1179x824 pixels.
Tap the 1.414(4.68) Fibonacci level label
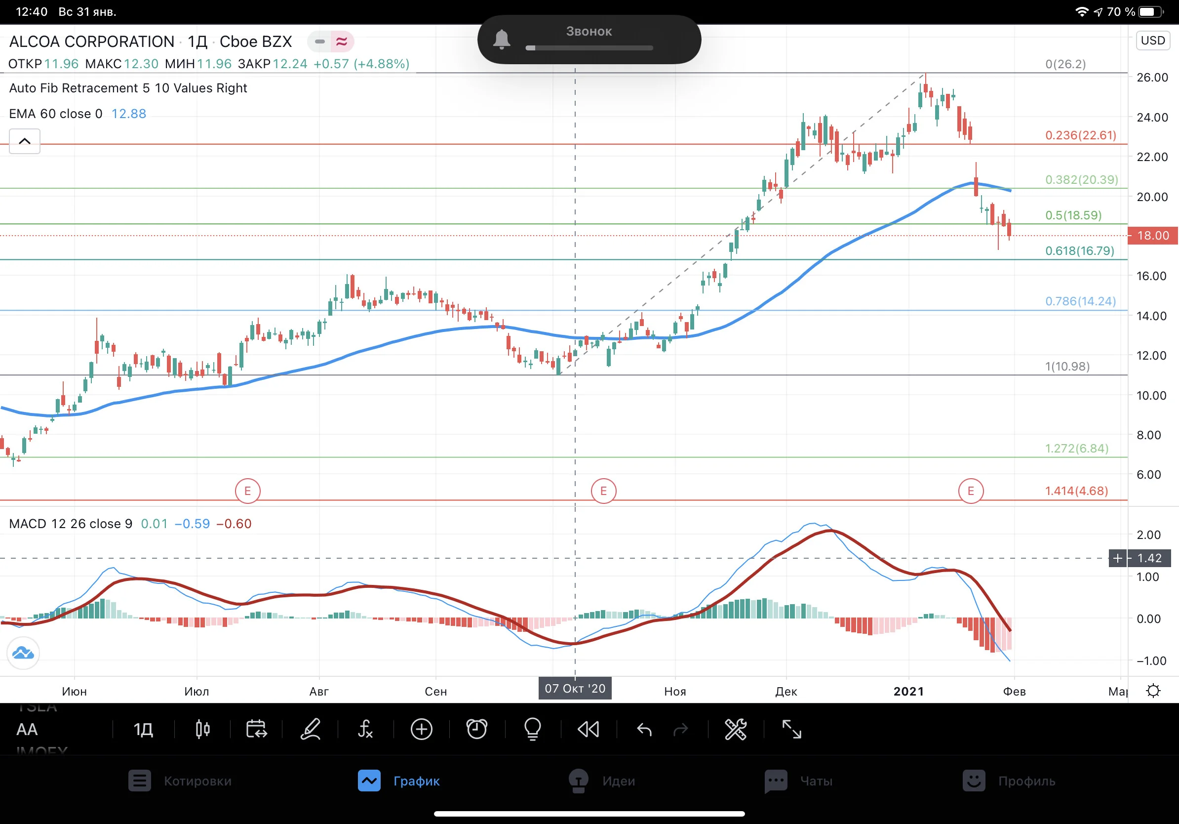pos(1077,491)
